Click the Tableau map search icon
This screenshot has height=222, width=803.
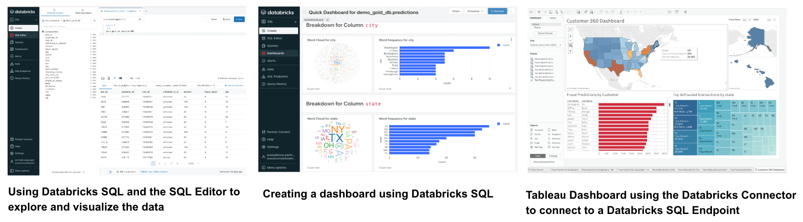(570, 30)
